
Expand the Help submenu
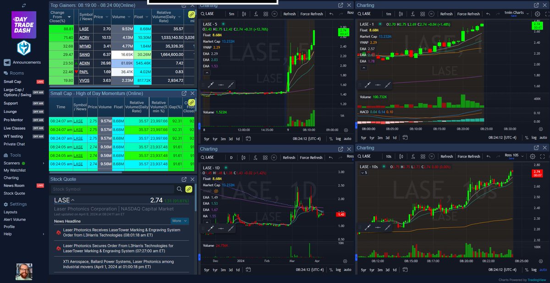click(x=44, y=234)
